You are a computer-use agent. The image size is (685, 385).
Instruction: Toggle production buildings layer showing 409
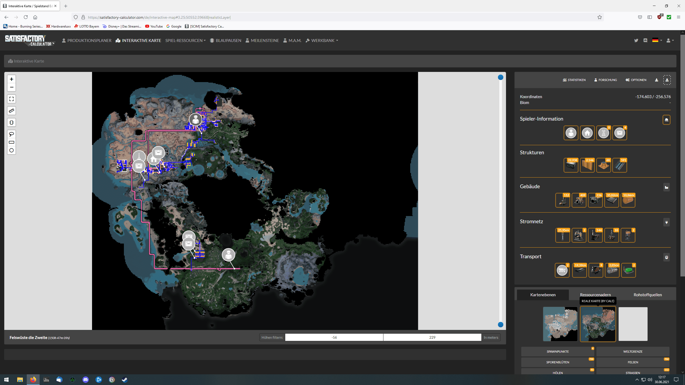pos(579,200)
